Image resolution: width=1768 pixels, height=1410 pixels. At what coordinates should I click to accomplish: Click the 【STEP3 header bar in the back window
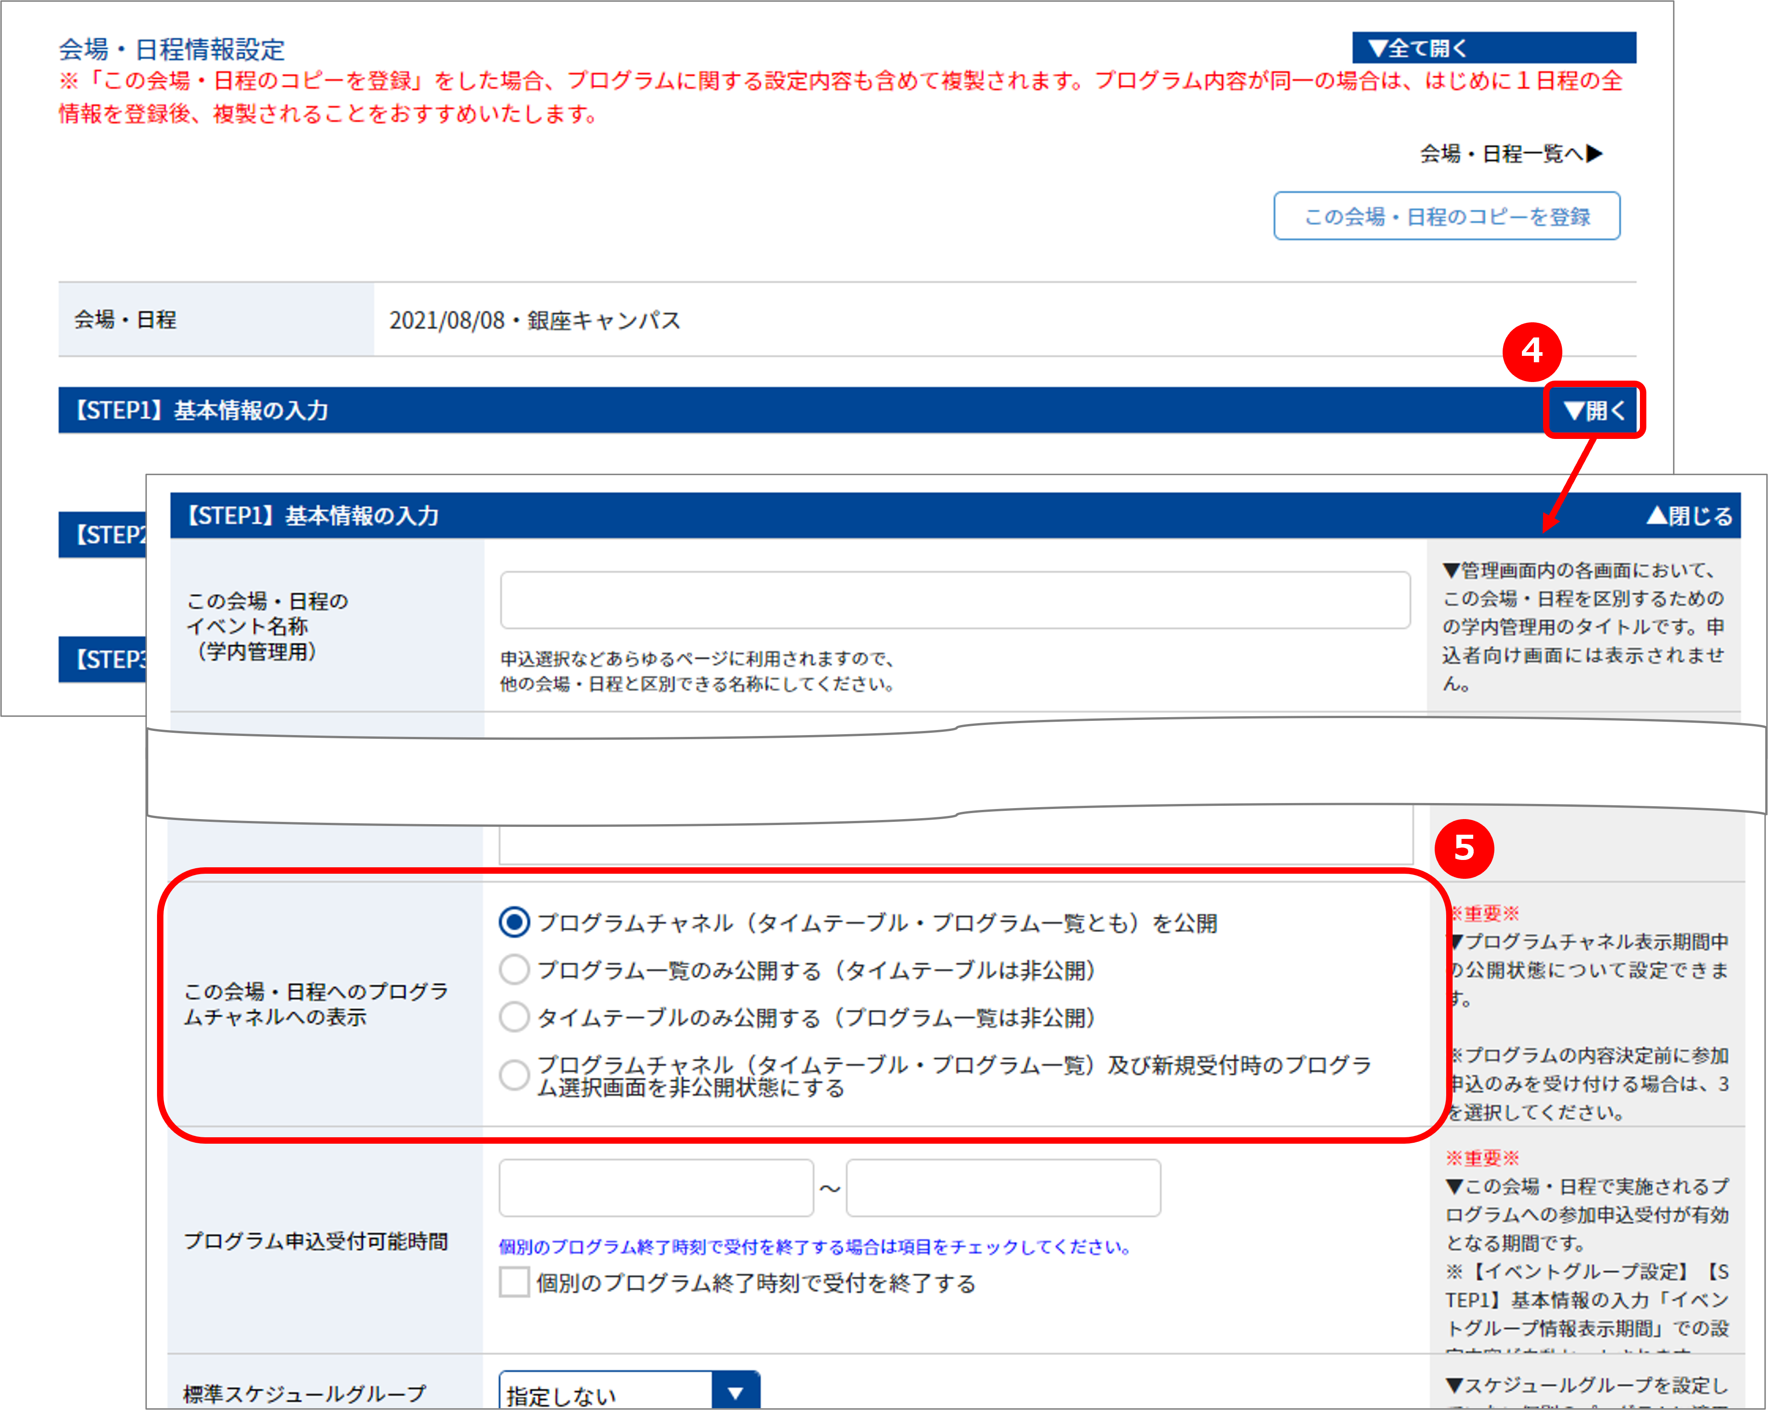pos(101,659)
